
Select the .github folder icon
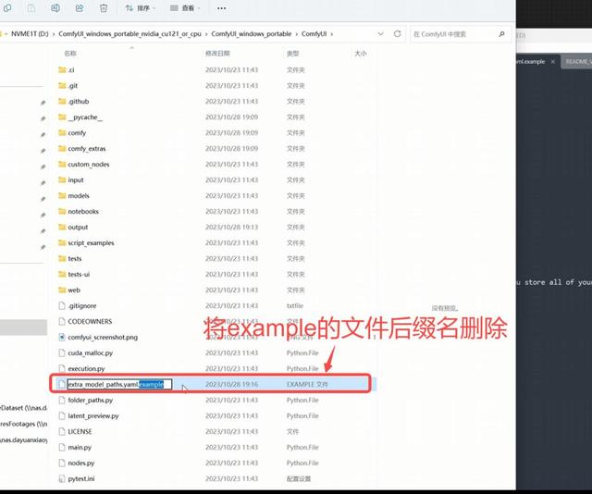coord(62,101)
